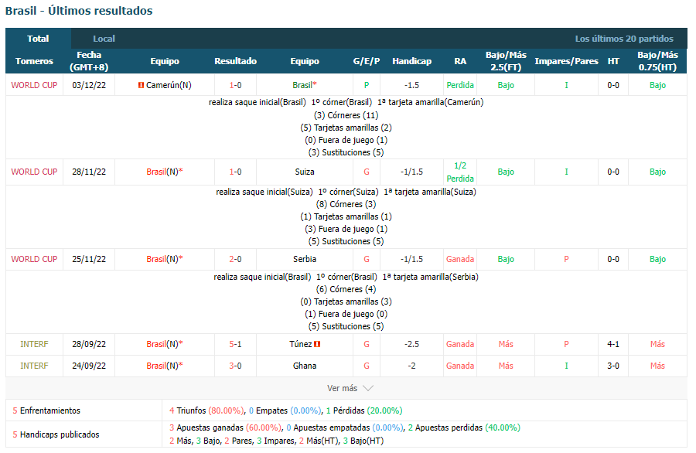696x453 pixels.
Task: Click Ganada in the Serbia row
Action: click(460, 259)
